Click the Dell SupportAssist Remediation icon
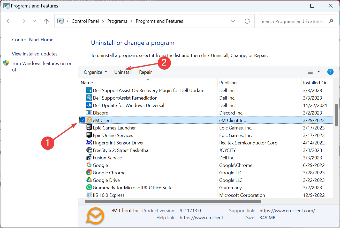This screenshot has width=340, height=228. pos(89,98)
